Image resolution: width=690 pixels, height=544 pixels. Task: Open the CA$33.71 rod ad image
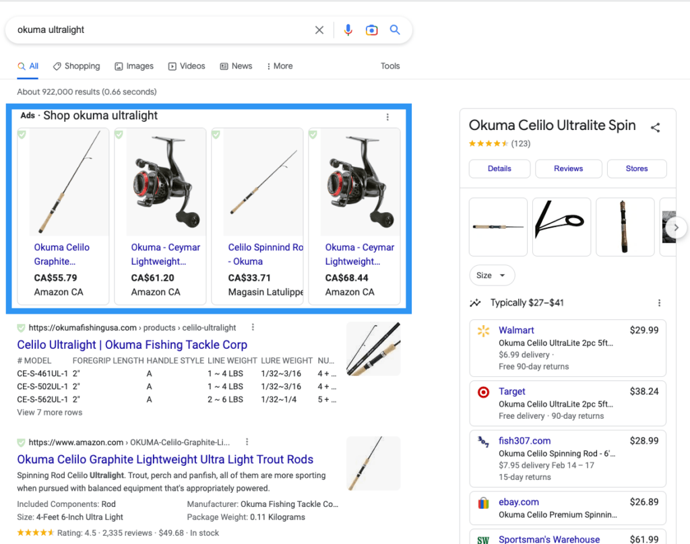tap(263, 182)
